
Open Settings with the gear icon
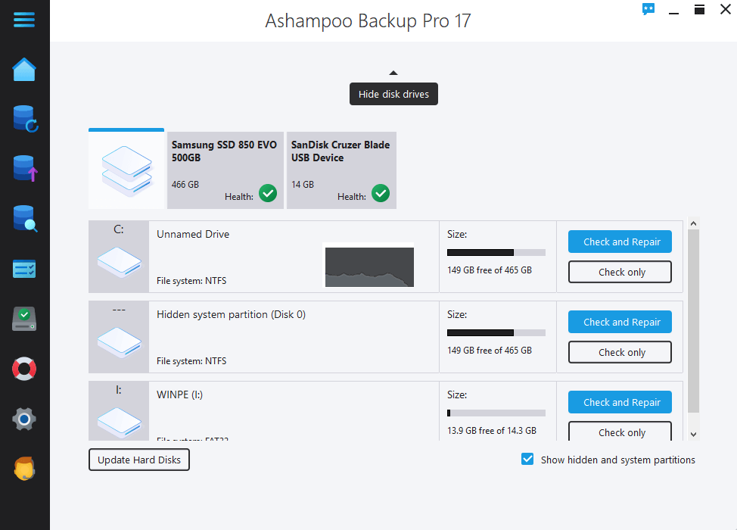(x=24, y=419)
